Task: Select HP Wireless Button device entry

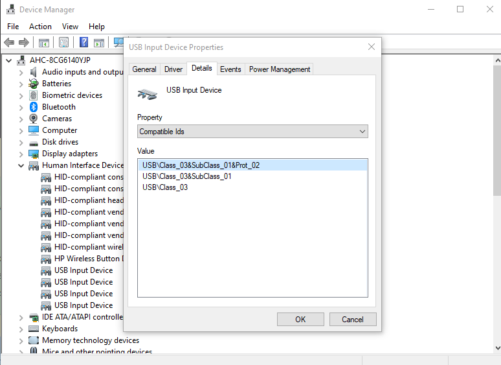Action: 87,259
